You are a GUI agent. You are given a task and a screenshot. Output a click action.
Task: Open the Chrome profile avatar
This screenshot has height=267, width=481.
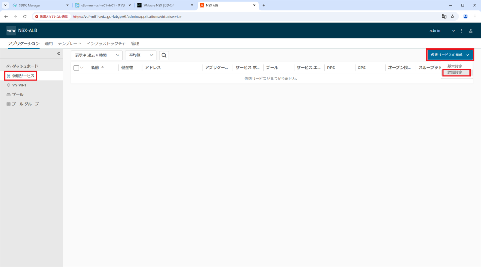(x=465, y=16)
